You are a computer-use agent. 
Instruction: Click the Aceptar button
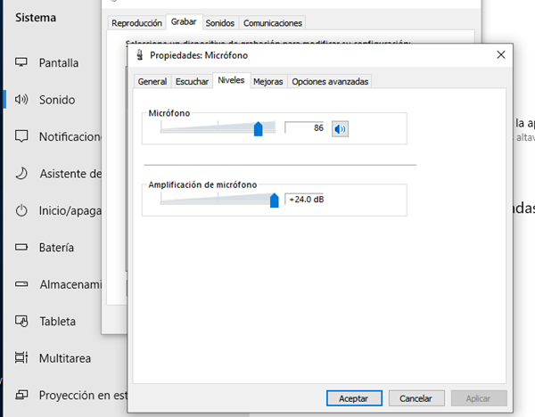pos(354,398)
